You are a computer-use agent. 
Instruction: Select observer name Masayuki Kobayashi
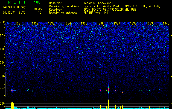(98, 3)
